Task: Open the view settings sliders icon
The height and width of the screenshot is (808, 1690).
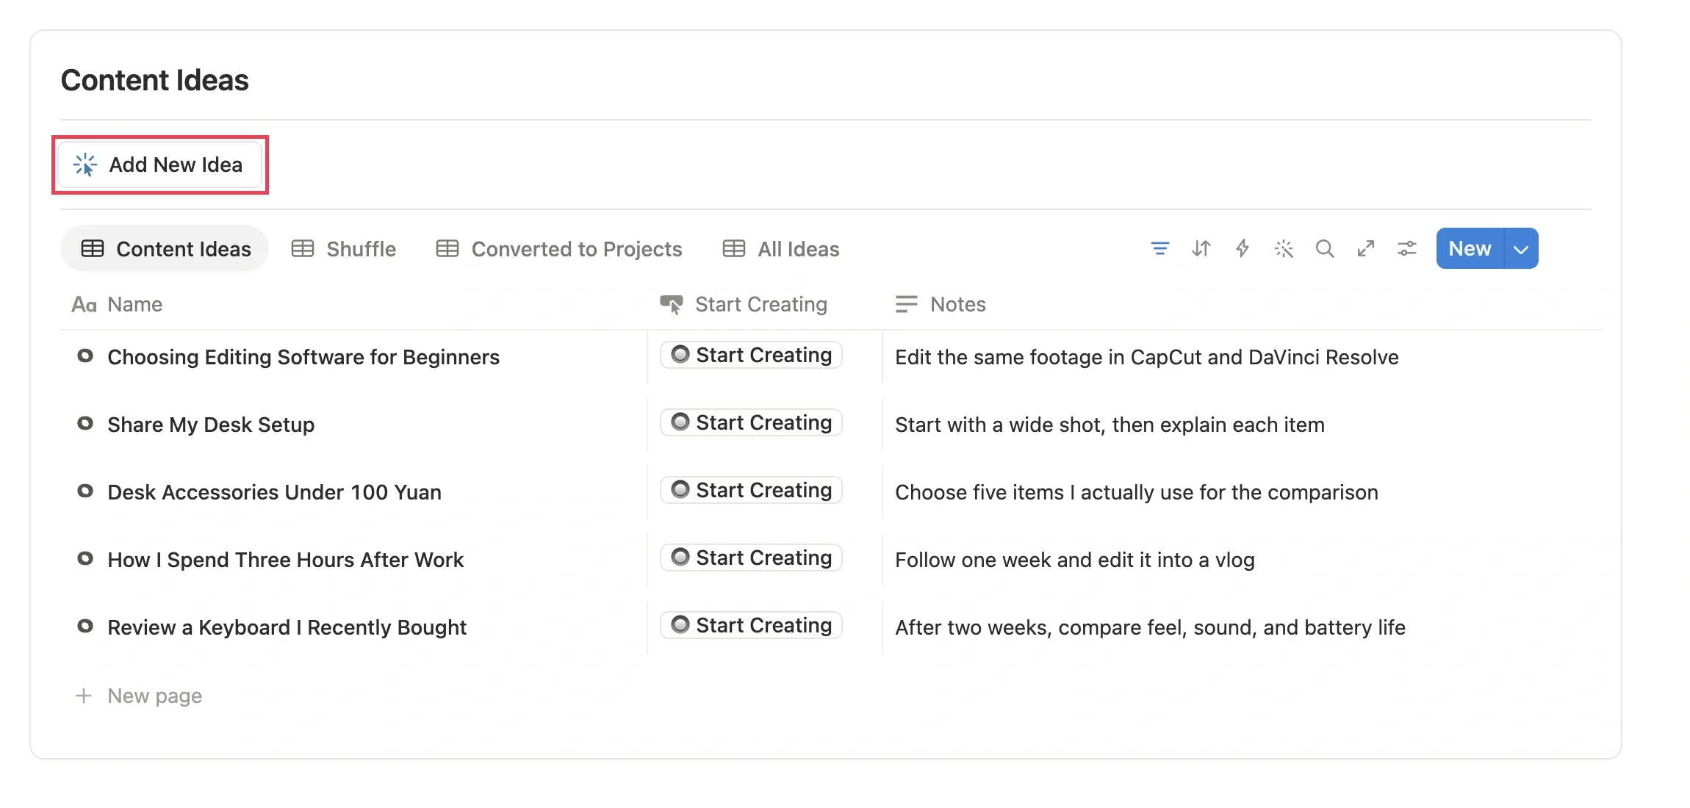Action: tap(1406, 249)
